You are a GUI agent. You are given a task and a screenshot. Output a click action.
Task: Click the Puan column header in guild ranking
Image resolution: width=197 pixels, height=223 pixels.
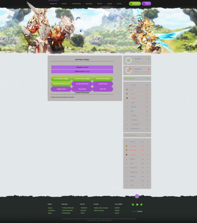click(142, 142)
